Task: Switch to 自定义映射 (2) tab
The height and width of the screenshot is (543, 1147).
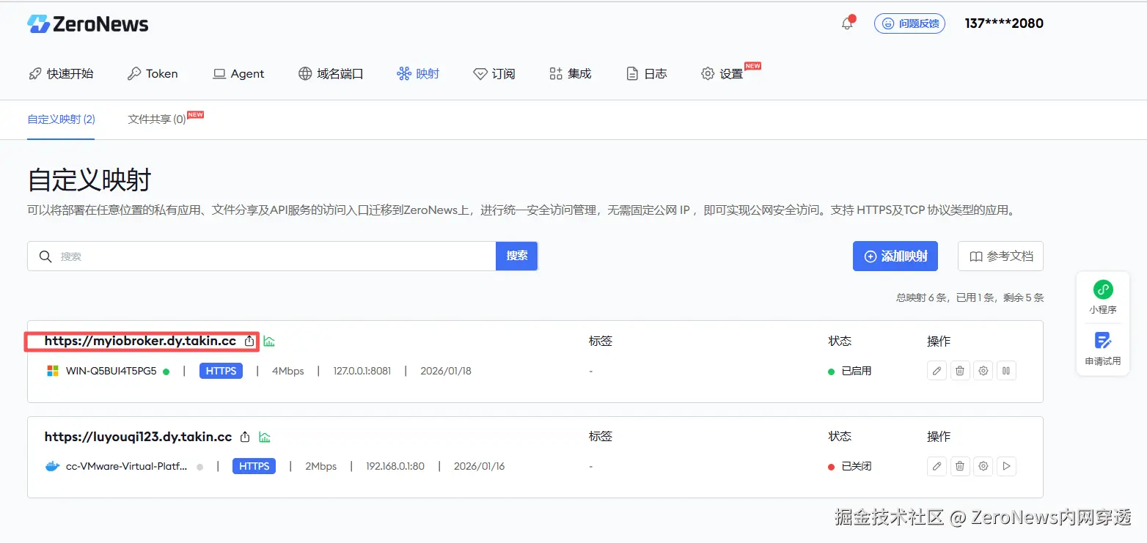Action: pos(61,119)
